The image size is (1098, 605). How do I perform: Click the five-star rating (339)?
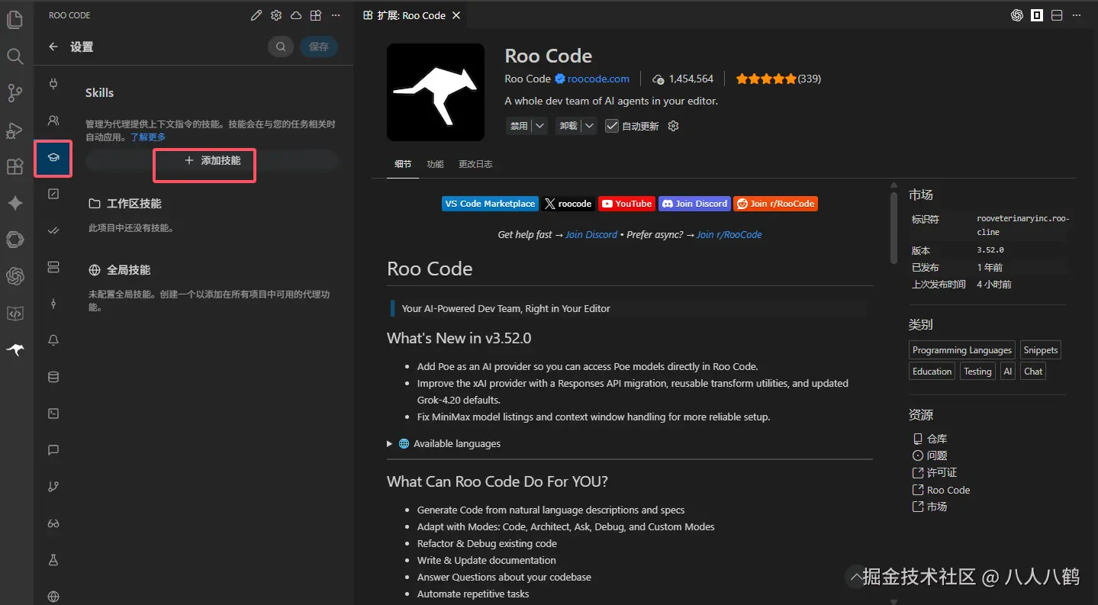[x=778, y=79]
